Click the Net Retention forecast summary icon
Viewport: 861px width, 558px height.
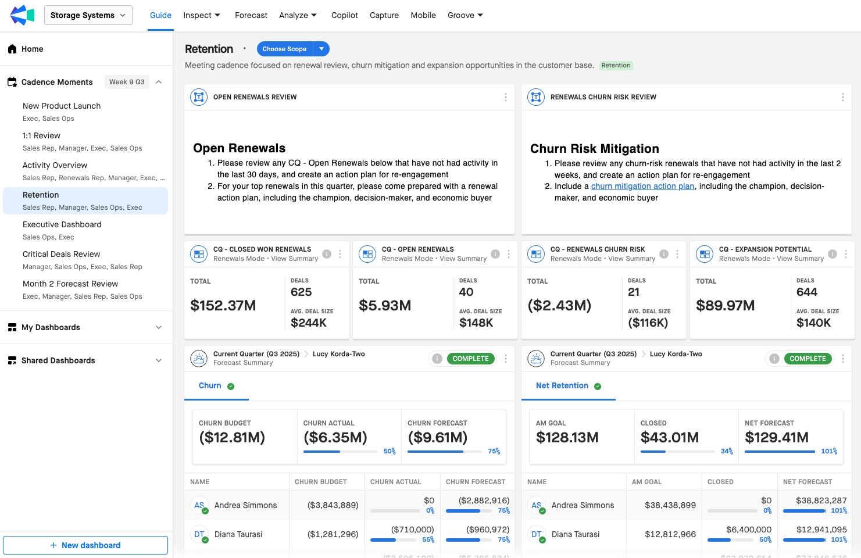coord(536,359)
